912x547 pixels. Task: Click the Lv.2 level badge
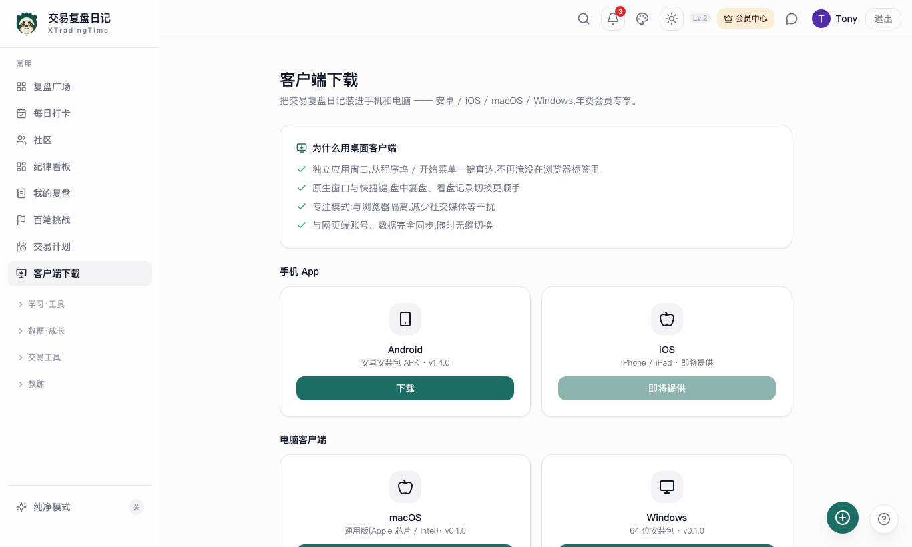700,19
